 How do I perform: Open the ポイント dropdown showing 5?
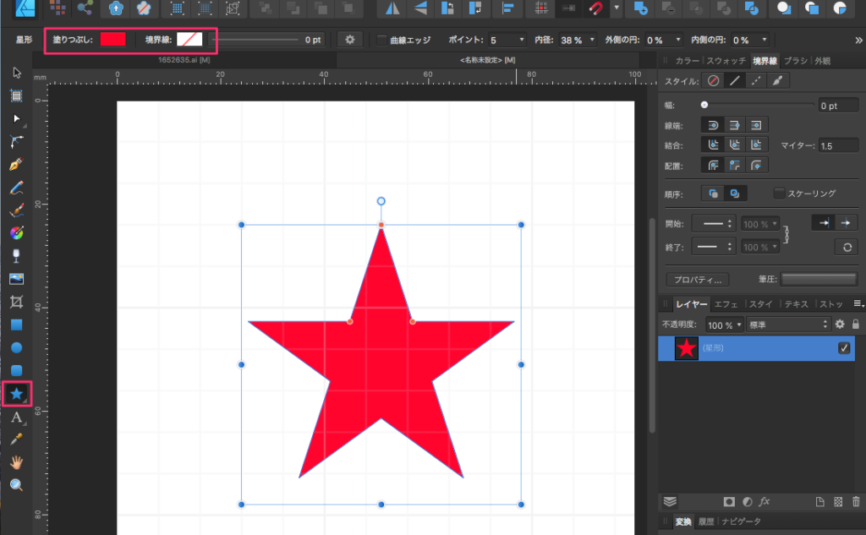tap(507, 40)
